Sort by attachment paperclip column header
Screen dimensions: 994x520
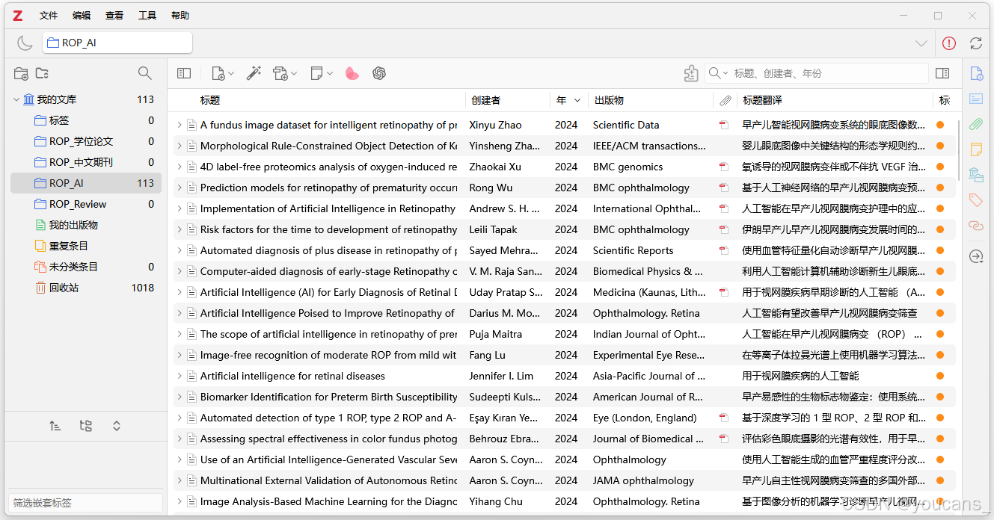pyautogui.click(x=725, y=100)
